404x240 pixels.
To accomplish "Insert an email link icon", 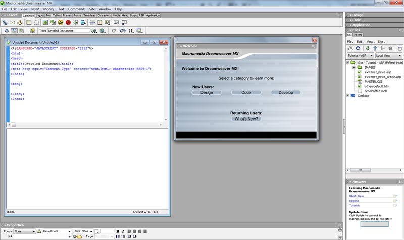I will click(12, 23).
